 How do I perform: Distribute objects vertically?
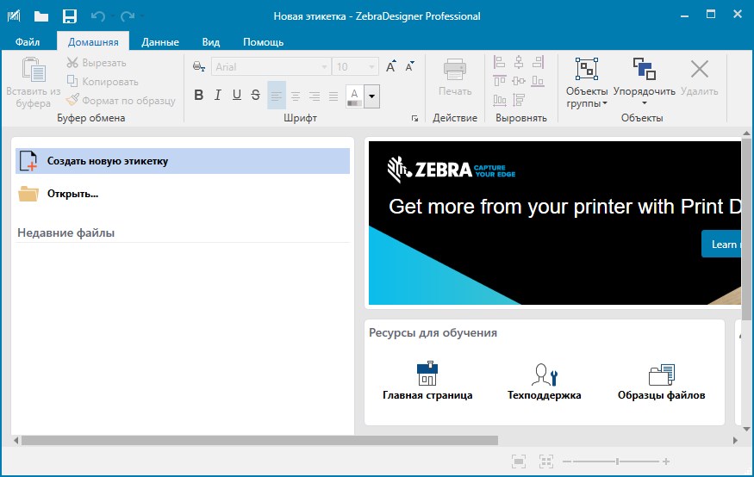click(519, 100)
